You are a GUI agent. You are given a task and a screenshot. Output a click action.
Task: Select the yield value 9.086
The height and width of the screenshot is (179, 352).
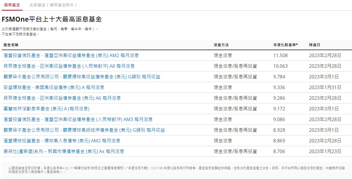click(x=279, y=119)
